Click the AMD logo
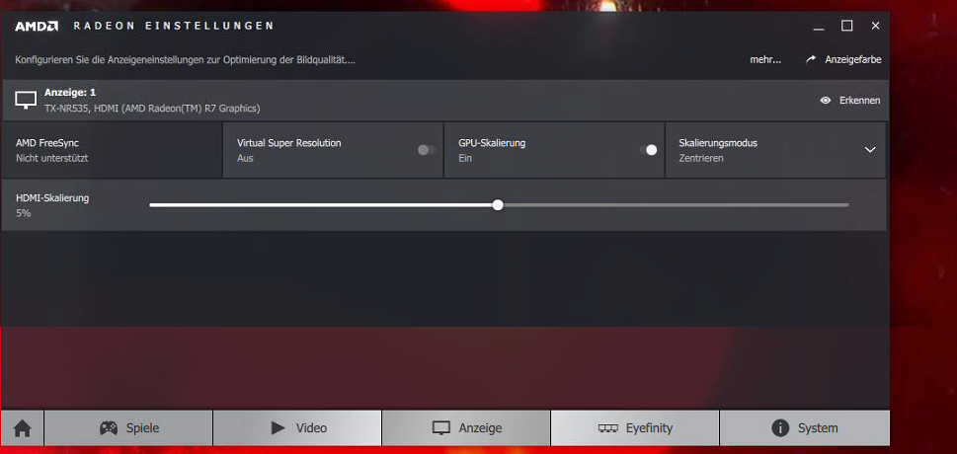 click(37, 27)
